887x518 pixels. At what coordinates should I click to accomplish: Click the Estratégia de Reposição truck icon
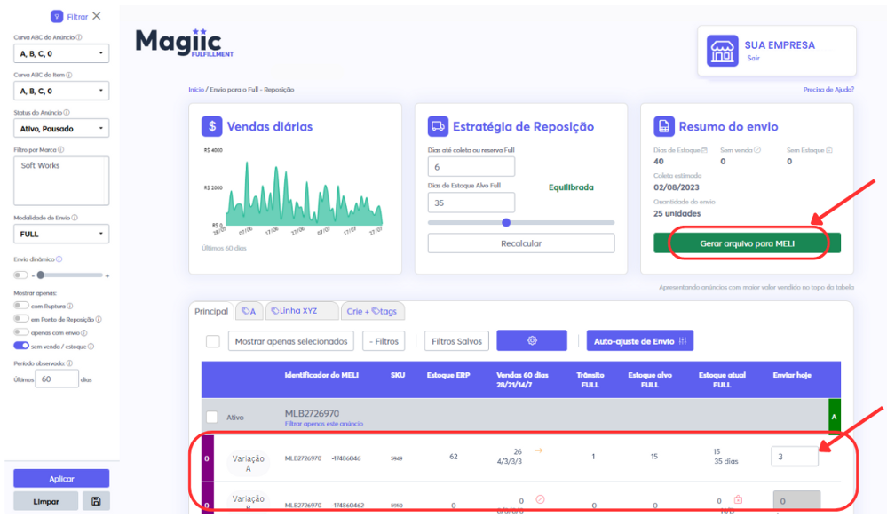tap(438, 126)
